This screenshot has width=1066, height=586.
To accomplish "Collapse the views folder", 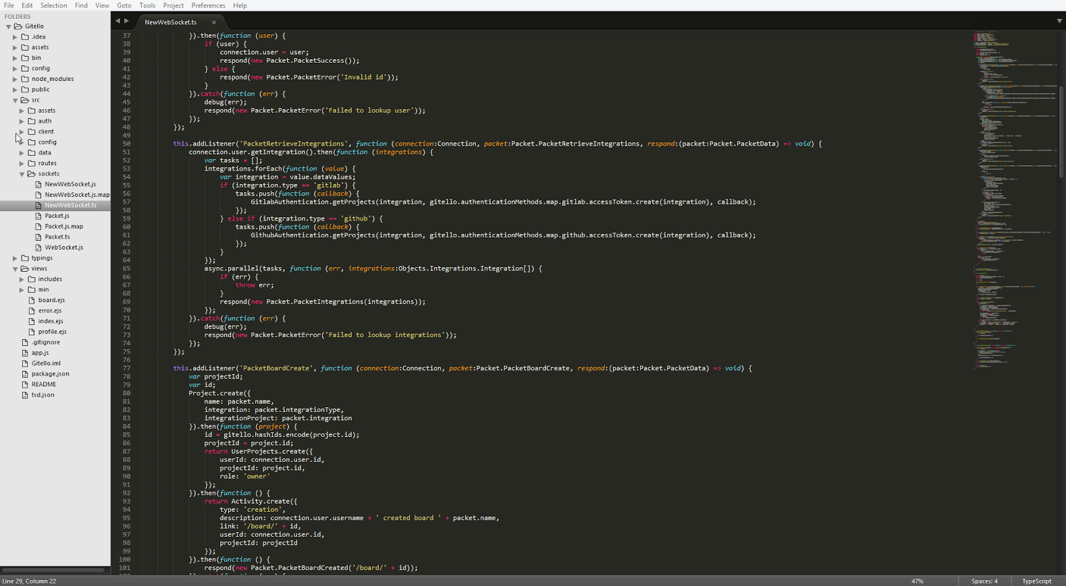I will [15, 268].
